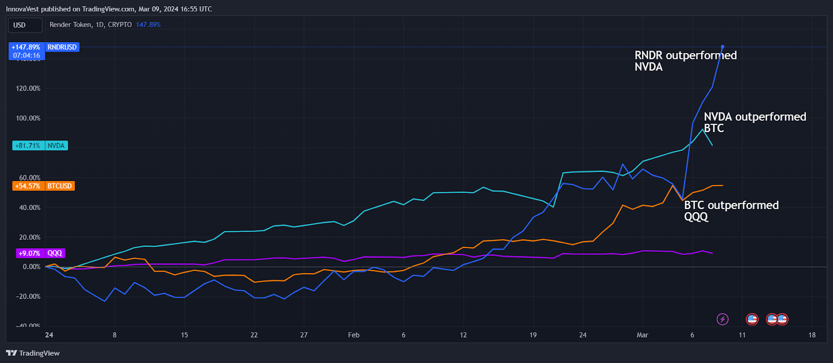Click the Mar date label

(x=642, y=335)
